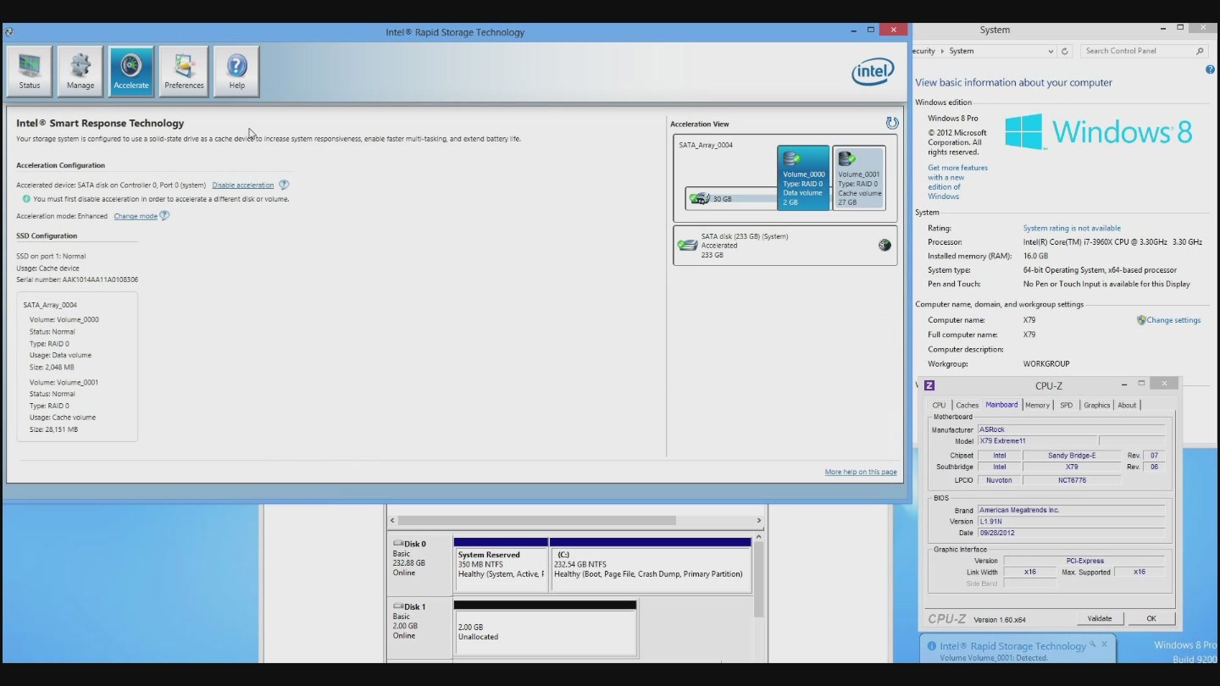This screenshot has width=1220, height=686.
Task: Click the 'Size: 2,048 MB' text
Action: [x=52, y=368]
